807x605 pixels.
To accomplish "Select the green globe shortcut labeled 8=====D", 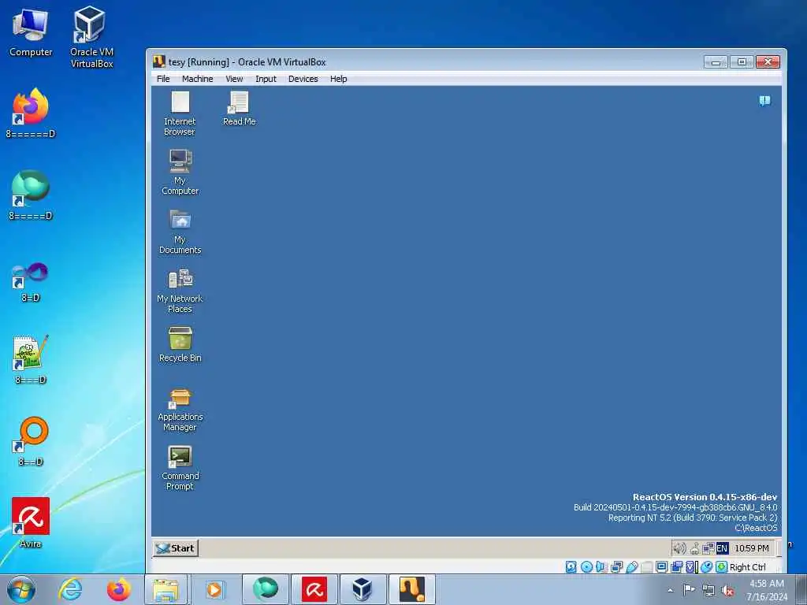I will pos(31,195).
